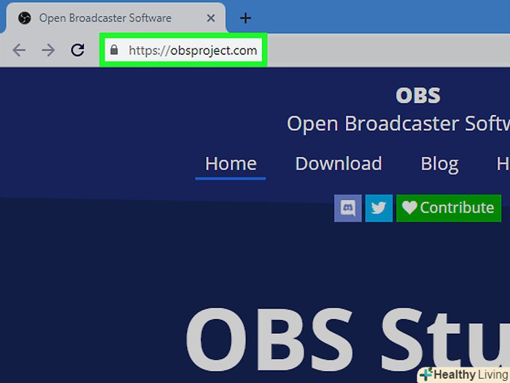Close the Open Broadcaster Software tab
510x383 pixels.
211,18
